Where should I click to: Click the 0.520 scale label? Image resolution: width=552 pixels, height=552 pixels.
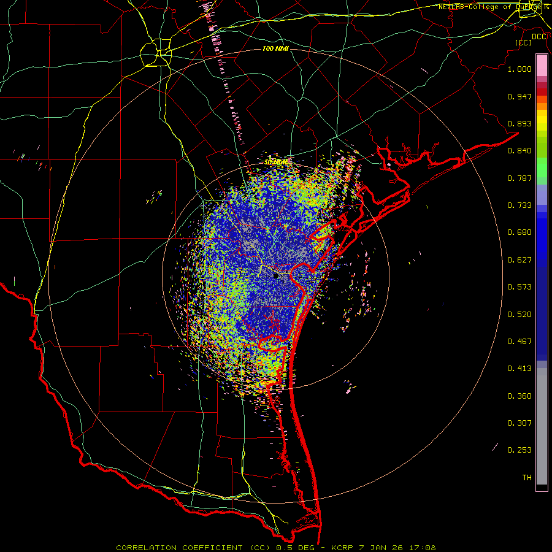[x=519, y=315]
